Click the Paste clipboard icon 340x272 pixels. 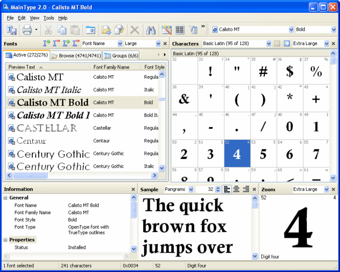[75, 30]
